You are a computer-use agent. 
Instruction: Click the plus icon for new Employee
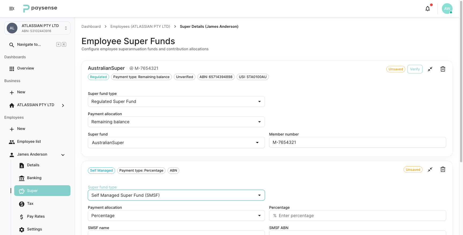(x=12, y=129)
